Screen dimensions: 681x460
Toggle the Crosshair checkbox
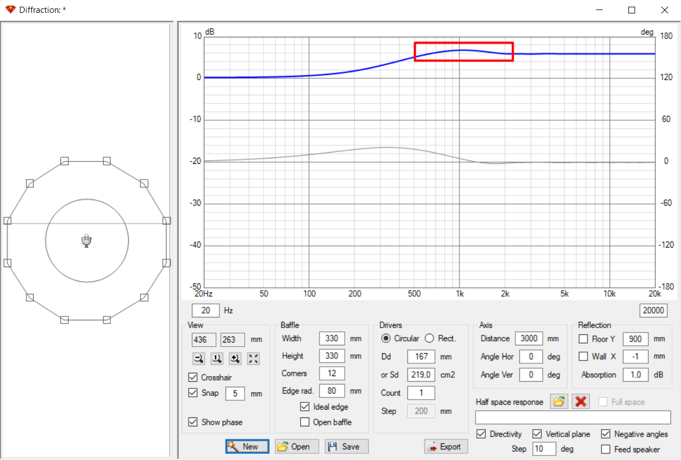[193, 377]
